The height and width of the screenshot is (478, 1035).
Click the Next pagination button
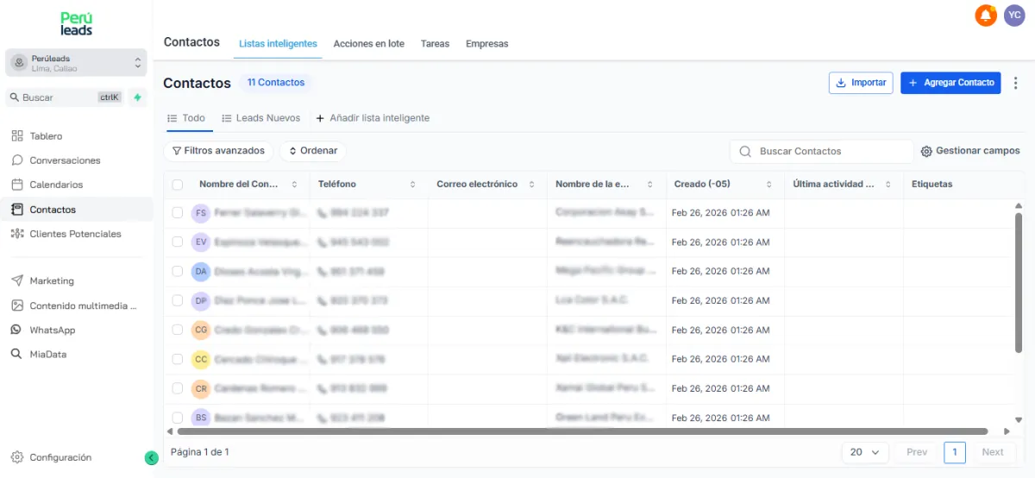click(x=993, y=452)
